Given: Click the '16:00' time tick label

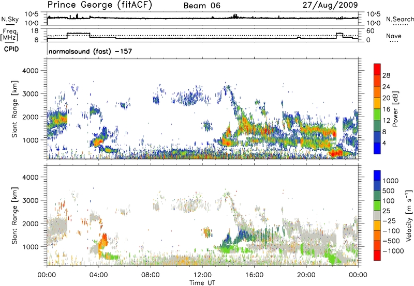Looking at the screenshot, I should pos(254,275).
